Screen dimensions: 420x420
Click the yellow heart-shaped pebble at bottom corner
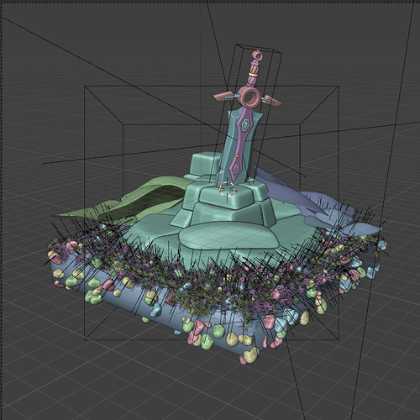pyautogui.click(x=251, y=354)
